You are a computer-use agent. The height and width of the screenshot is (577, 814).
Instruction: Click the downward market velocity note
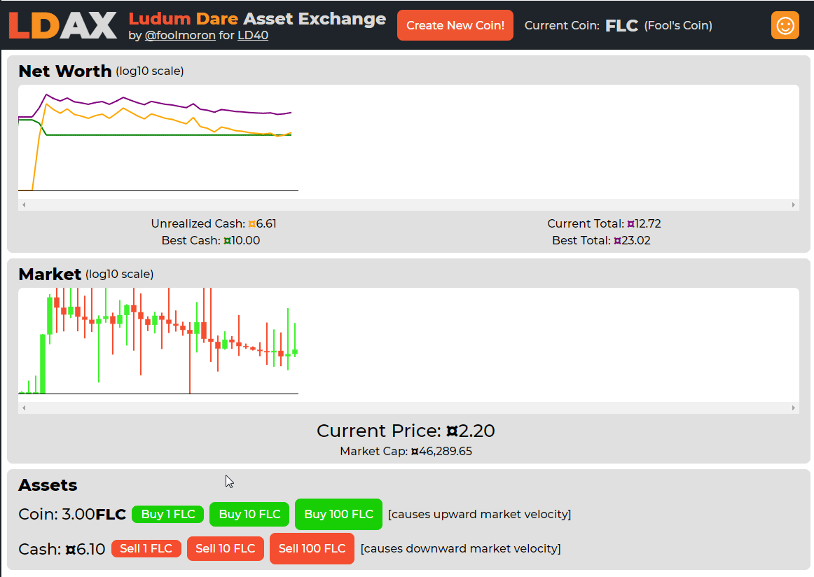(x=461, y=548)
